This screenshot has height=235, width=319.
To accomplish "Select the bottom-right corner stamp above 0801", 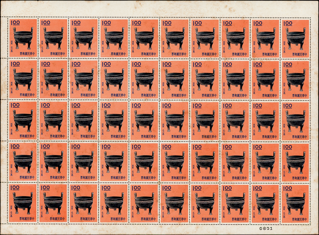I will [295, 203].
